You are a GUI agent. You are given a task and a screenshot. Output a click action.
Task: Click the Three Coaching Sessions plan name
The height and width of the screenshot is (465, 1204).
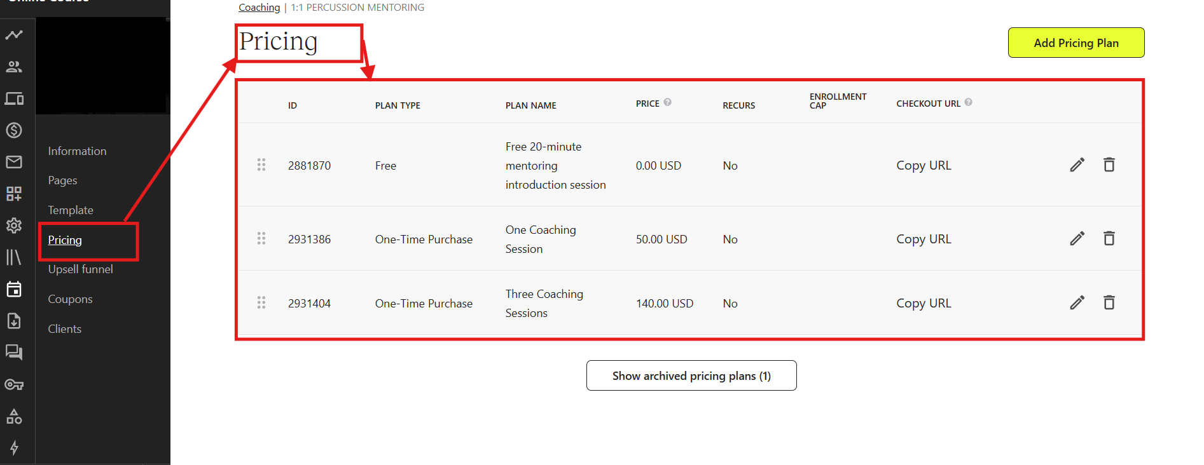pos(544,304)
